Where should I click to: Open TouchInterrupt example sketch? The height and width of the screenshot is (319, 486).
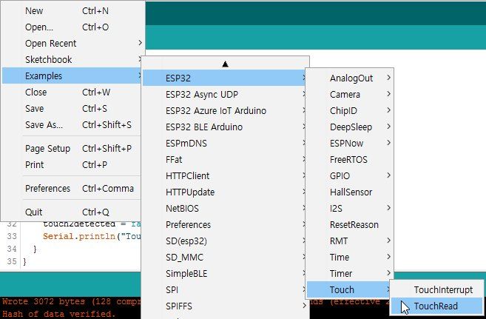coord(437,290)
